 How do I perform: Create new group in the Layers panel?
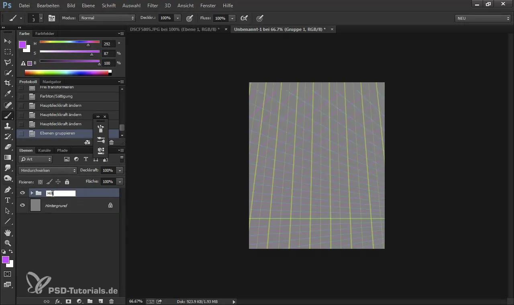[x=90, y=301]
